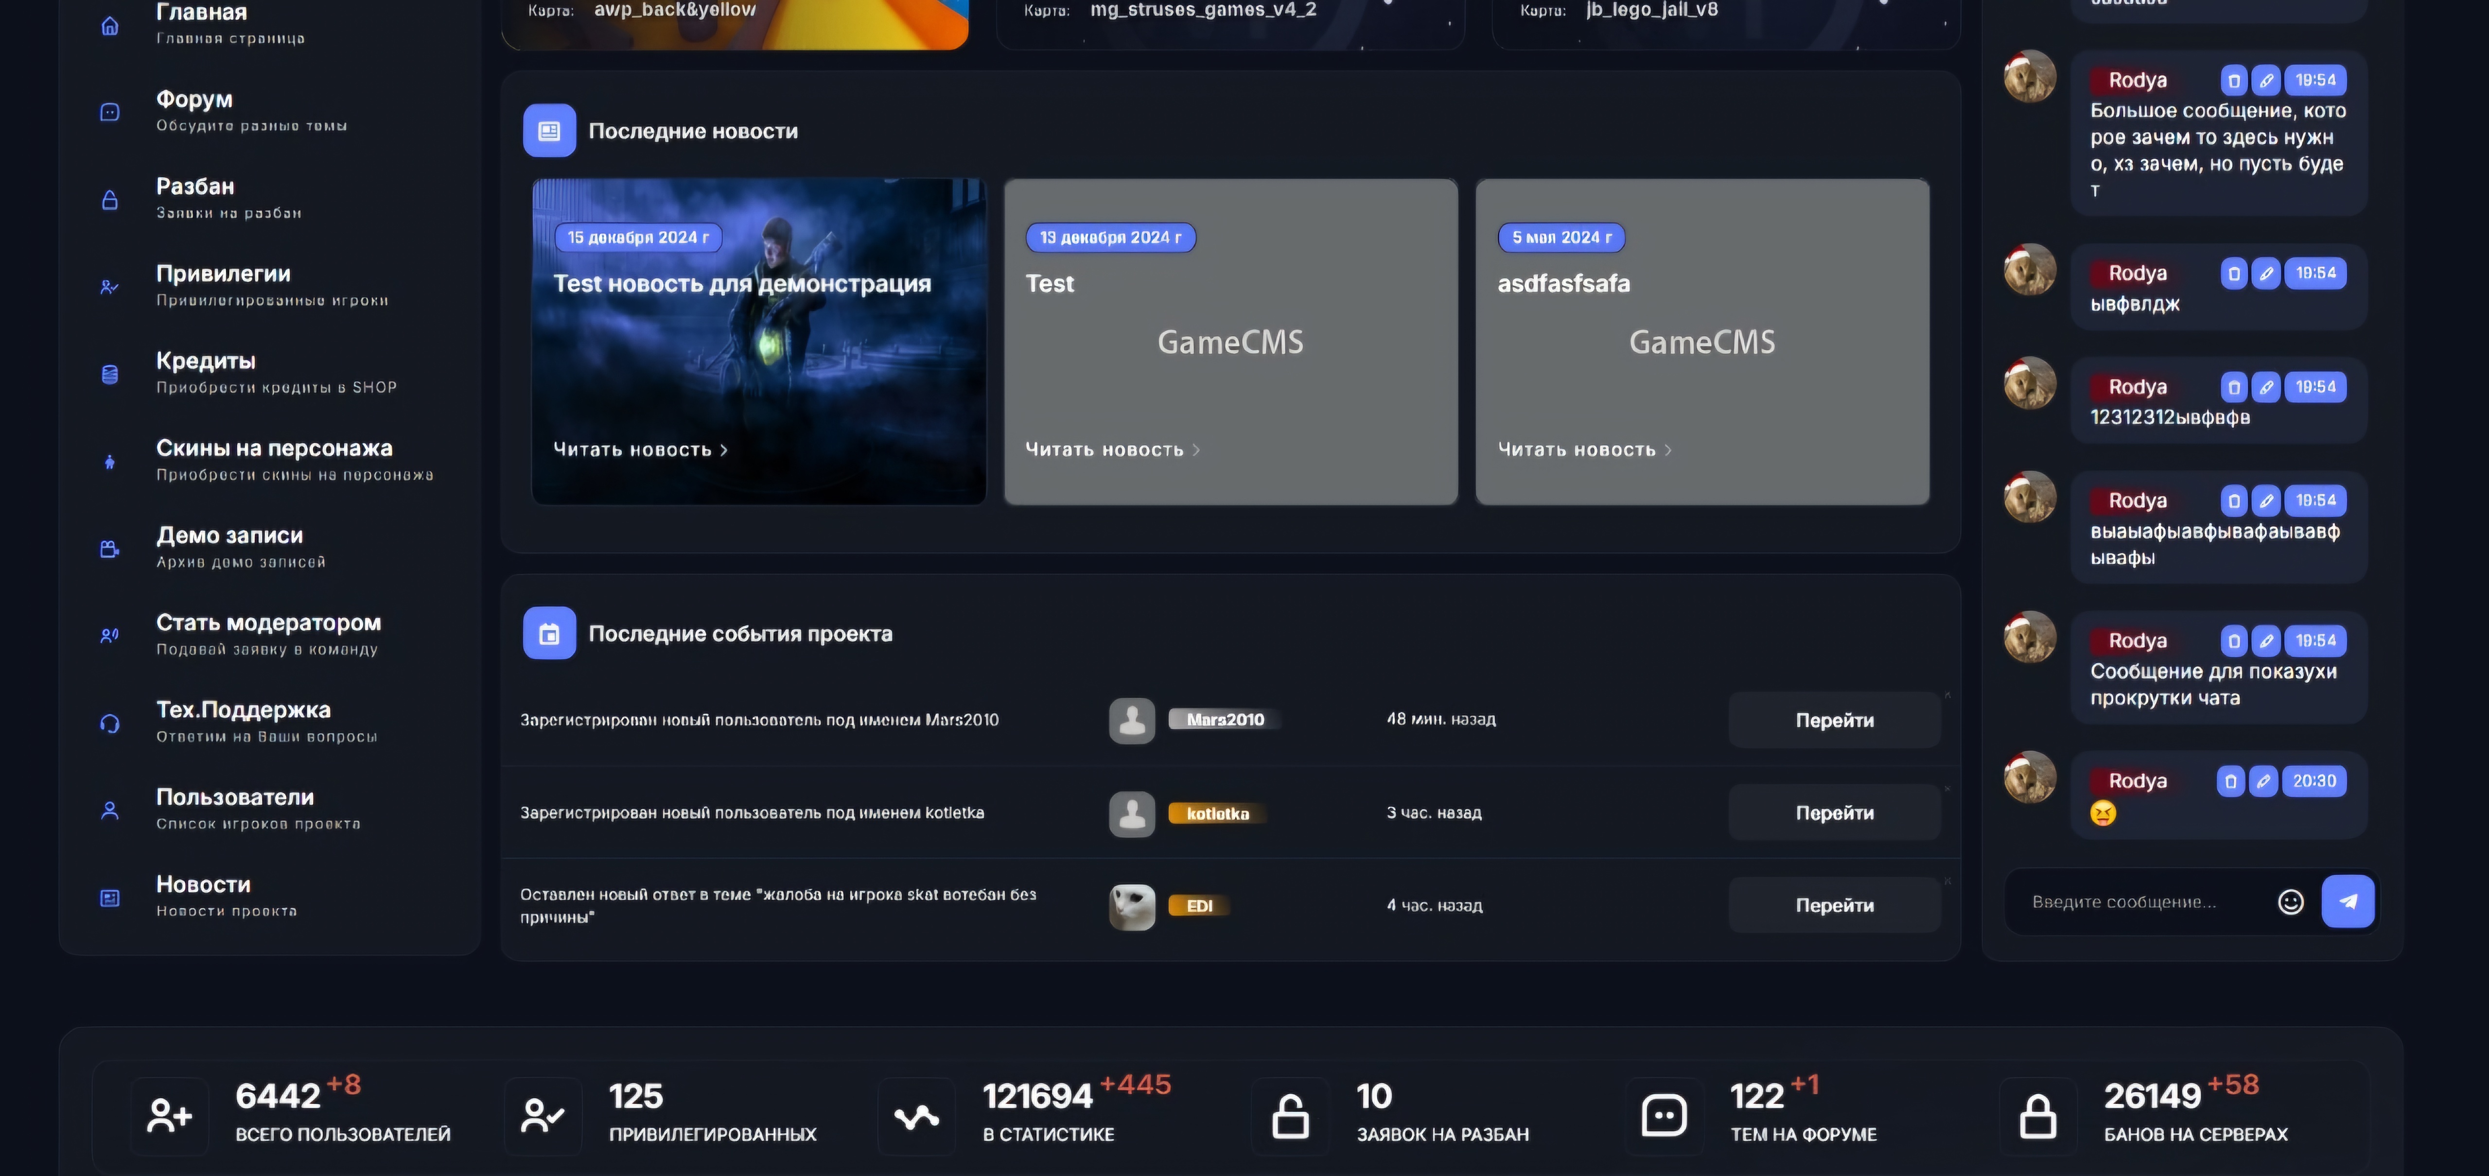Click the 'Последние события проекта' calendar icon
2489x1176 pixels.
tap(549, 633)
